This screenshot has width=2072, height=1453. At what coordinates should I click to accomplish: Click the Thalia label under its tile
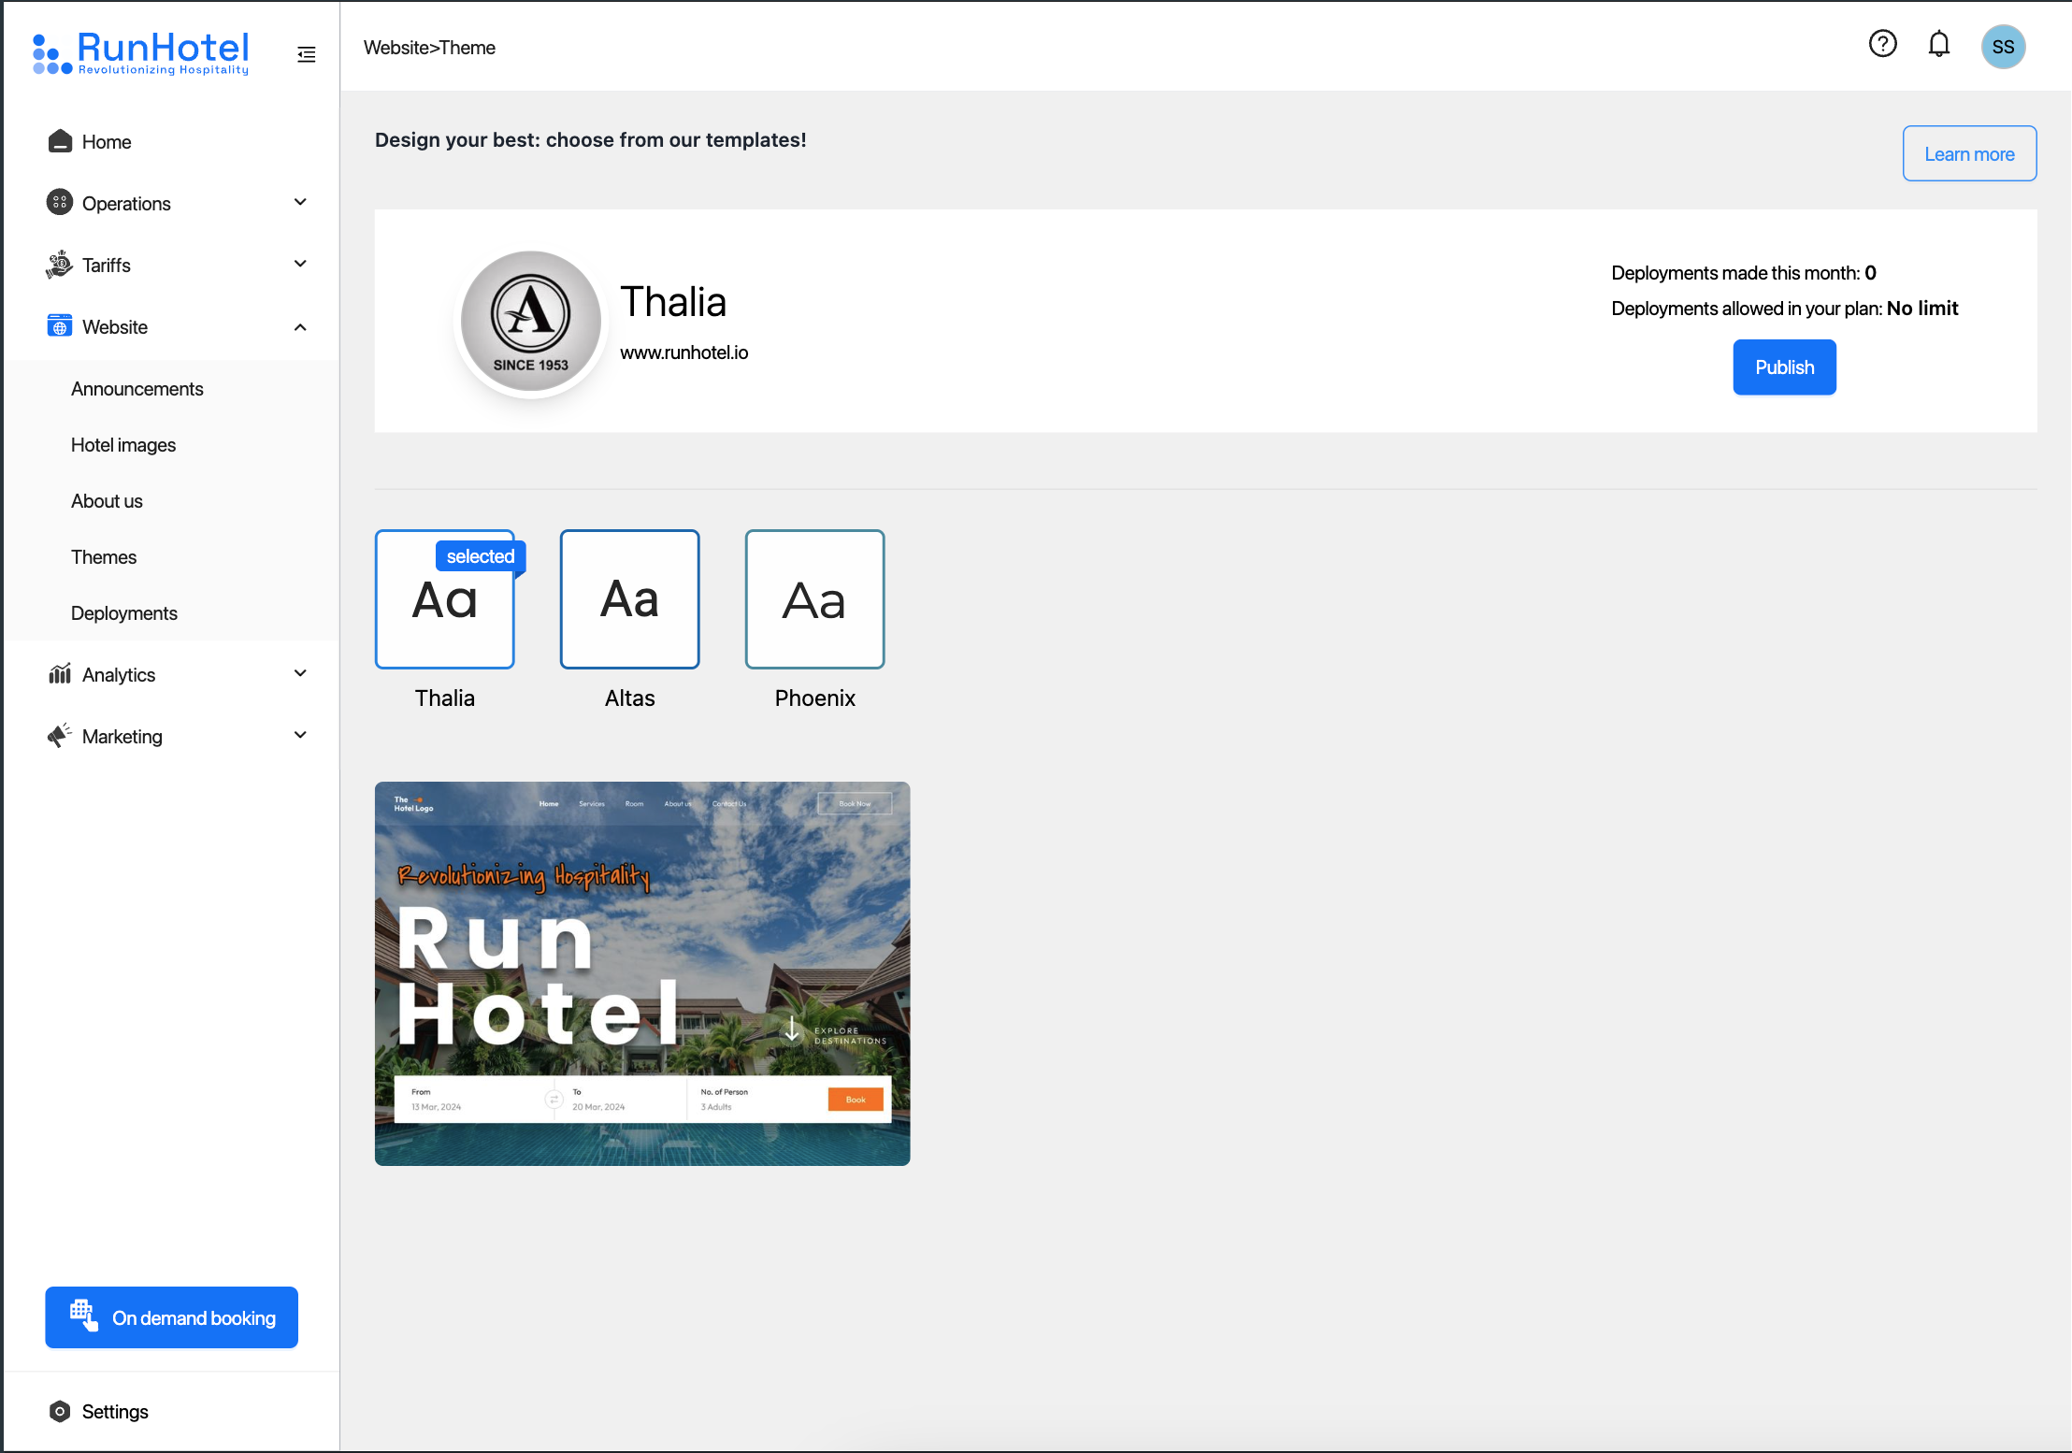click(x=445, y=698)
